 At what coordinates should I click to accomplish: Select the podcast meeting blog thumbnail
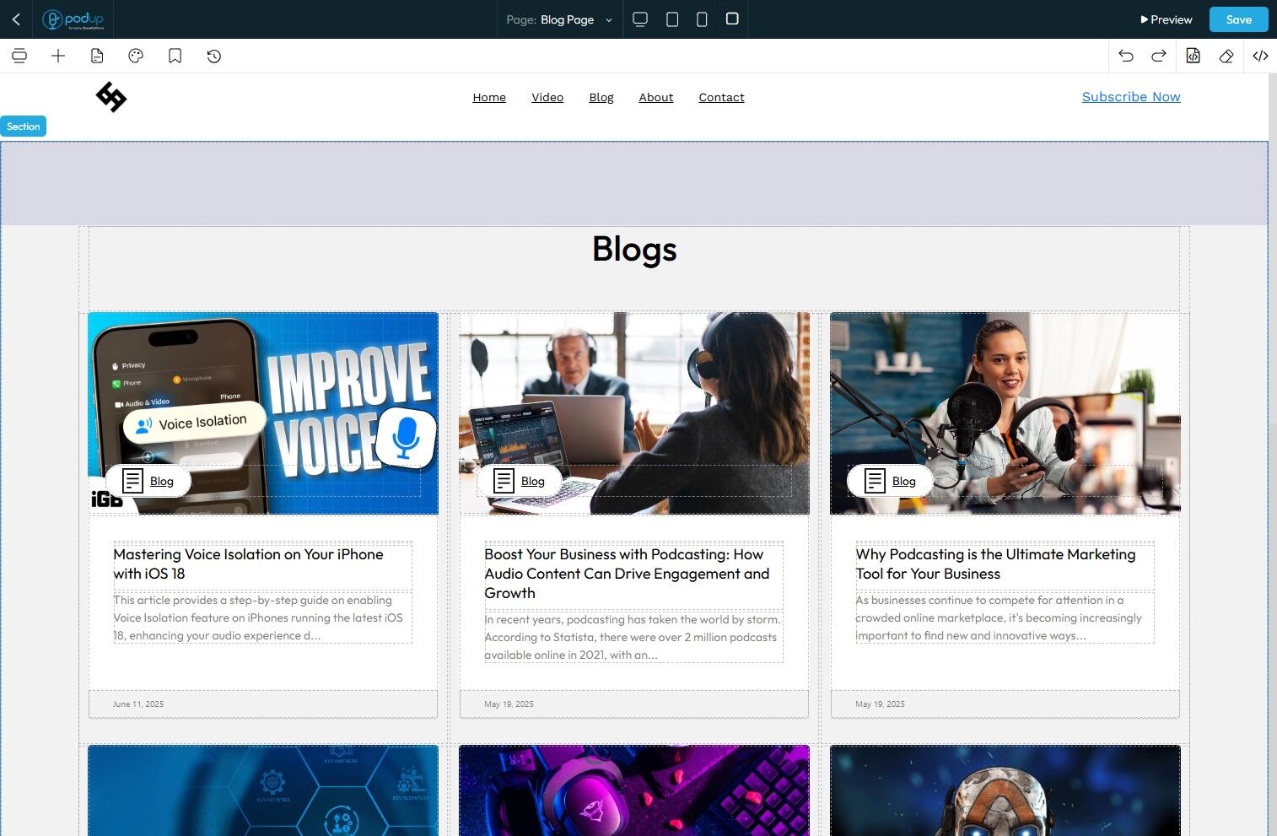(634, 413)
